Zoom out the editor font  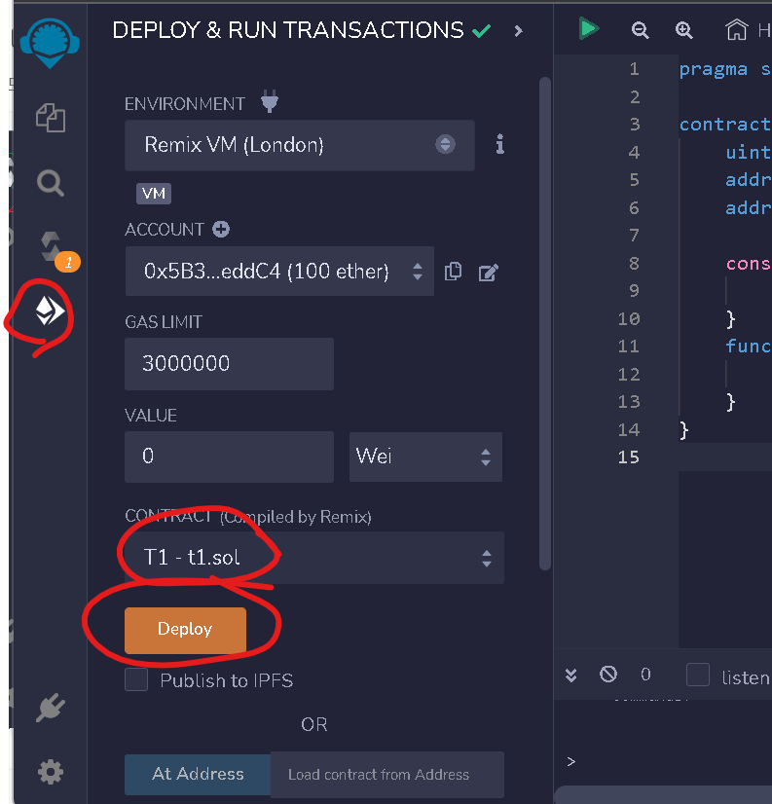(x=640, y=30)
